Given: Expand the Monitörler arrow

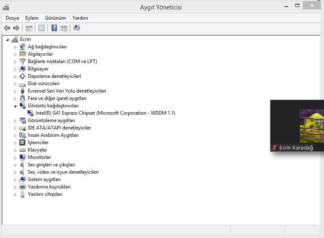Looking at the screenshot, I should pos(15,158).
